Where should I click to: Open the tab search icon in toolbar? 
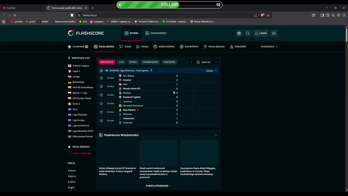click(x=313, y=15)
